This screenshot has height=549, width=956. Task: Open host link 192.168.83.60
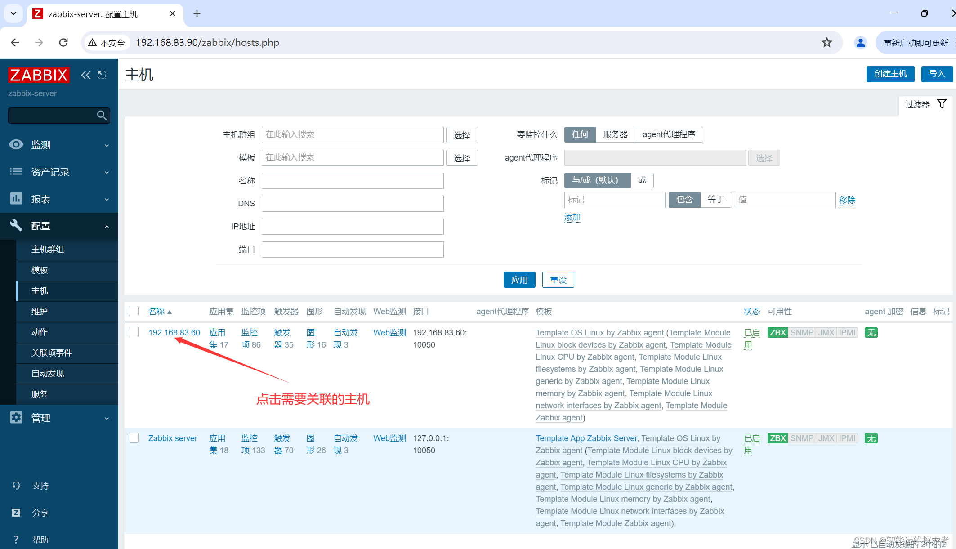(x=174, y=332)
